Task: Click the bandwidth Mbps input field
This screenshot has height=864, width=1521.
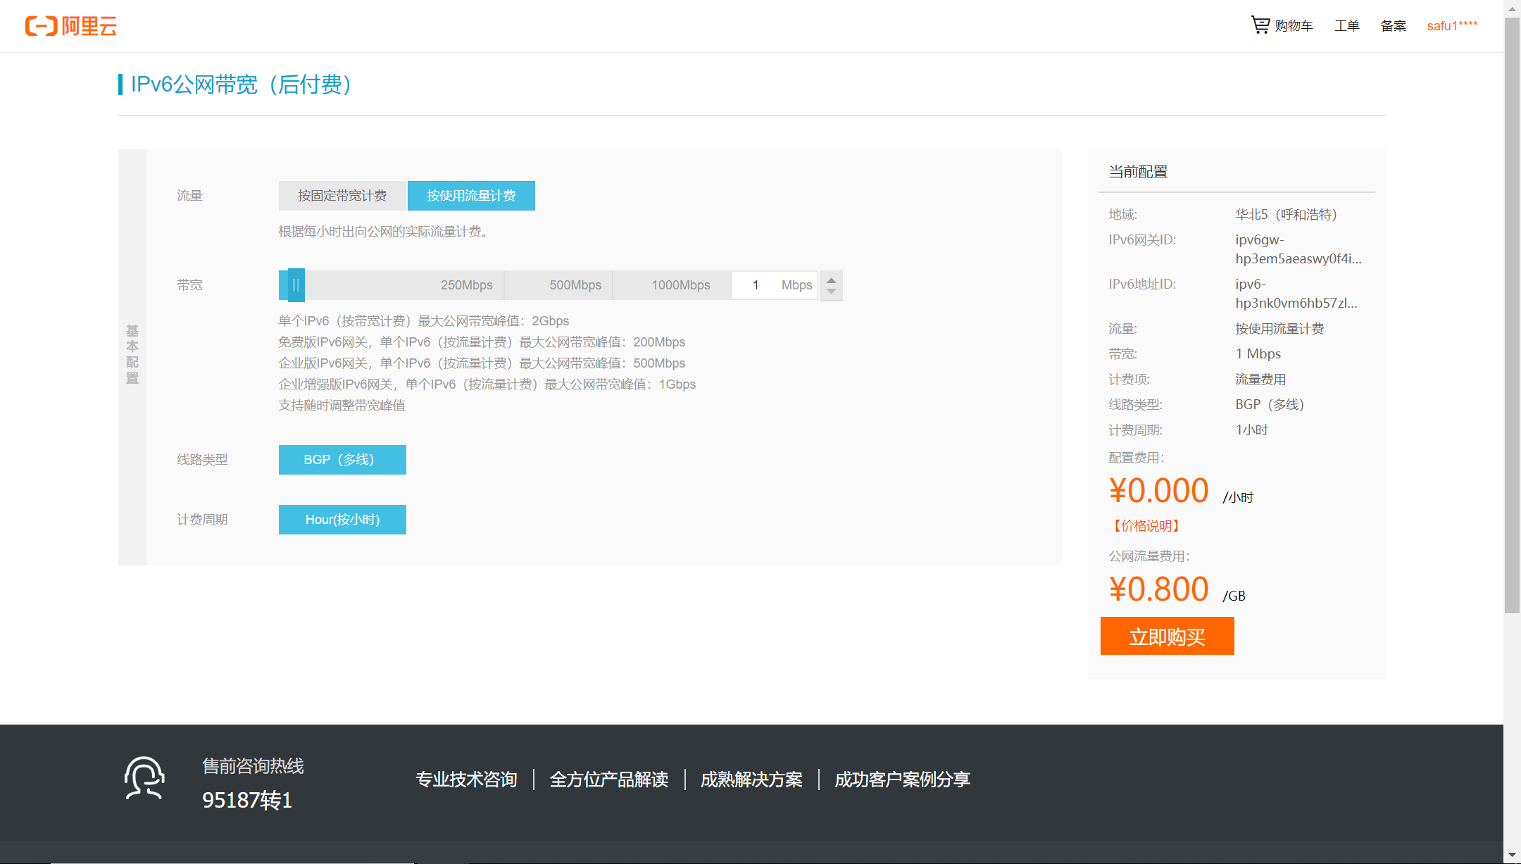Action: [756, 285]
